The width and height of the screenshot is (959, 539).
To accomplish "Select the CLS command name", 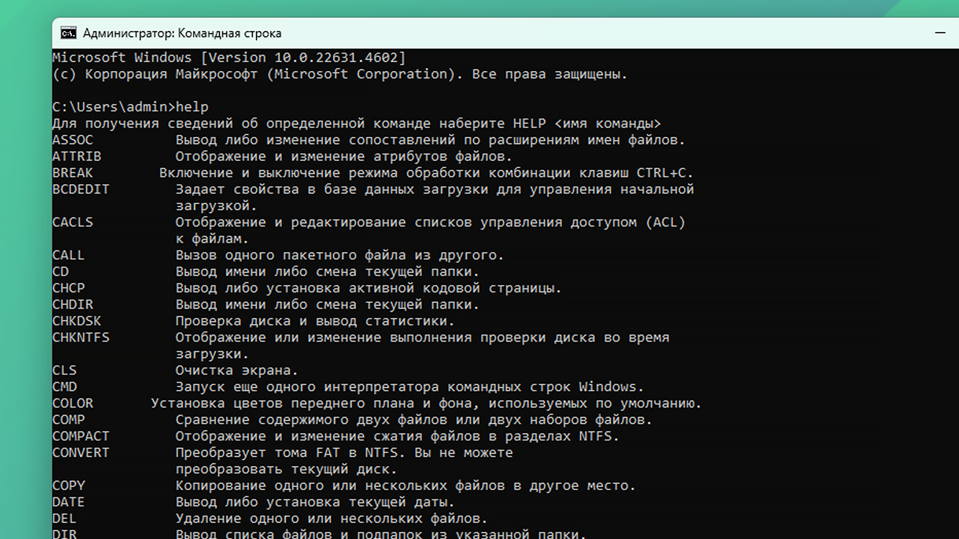I will [64, 370].
